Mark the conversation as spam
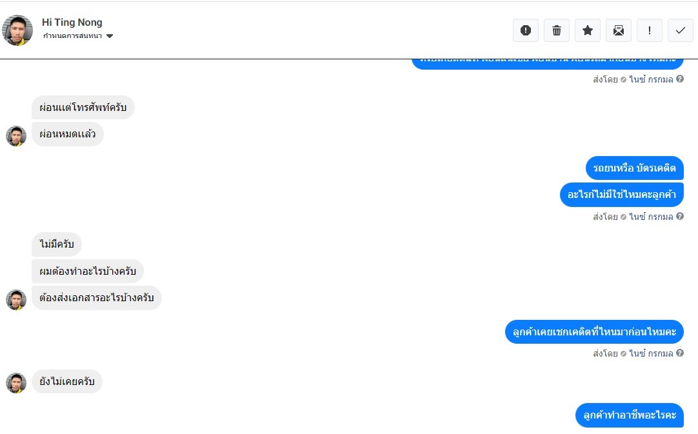 (526, 30)
